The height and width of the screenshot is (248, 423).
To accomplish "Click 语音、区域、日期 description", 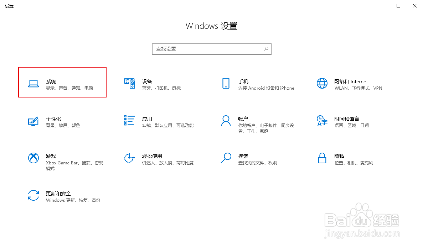I will 351,126.
